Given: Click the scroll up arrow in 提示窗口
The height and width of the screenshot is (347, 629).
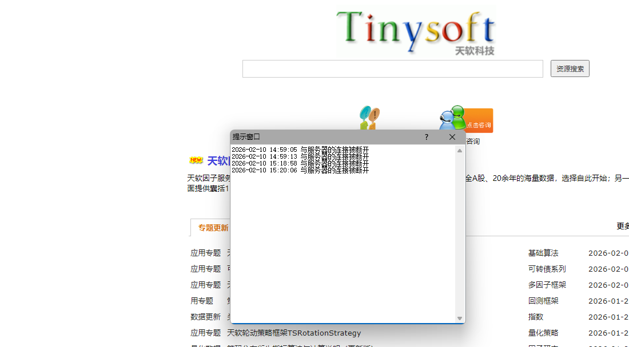Looking at the screenshot, I should tap(460, 151).
